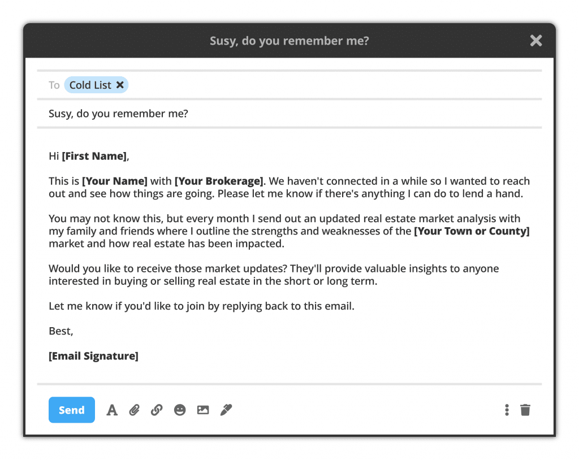Select the [Email Signature] placeholder

click(93, 355)
